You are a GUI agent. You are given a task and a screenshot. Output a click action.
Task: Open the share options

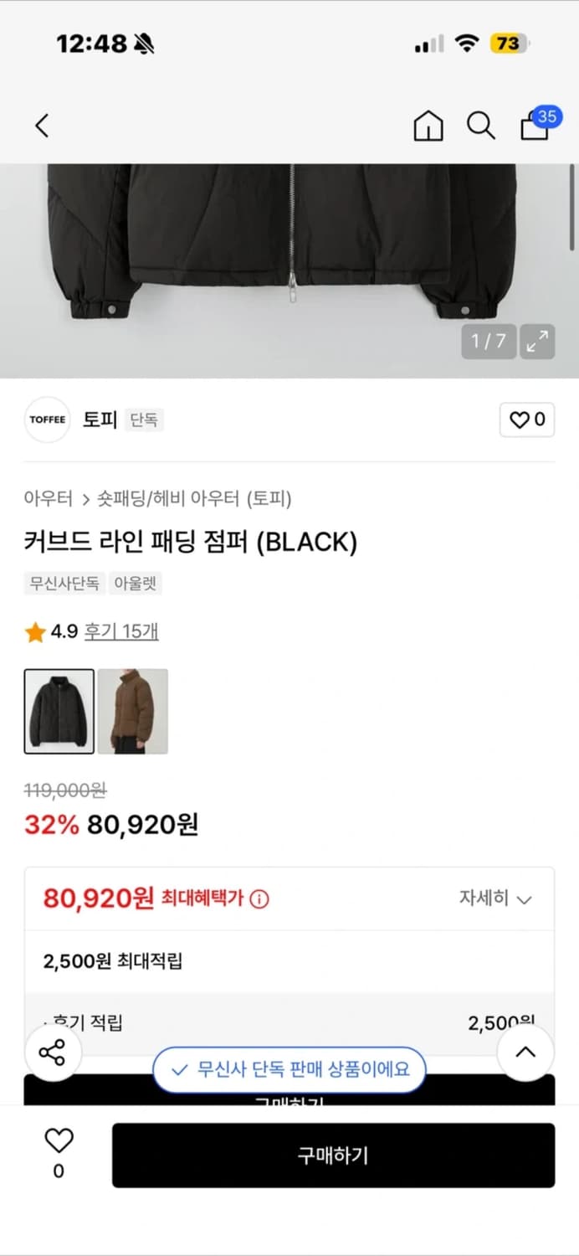click(53, 1053)
